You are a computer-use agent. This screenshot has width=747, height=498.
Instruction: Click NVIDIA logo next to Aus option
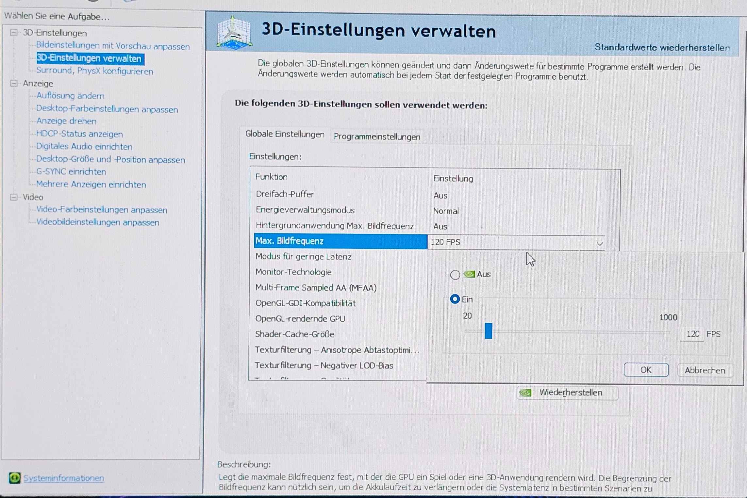[469, 274]
